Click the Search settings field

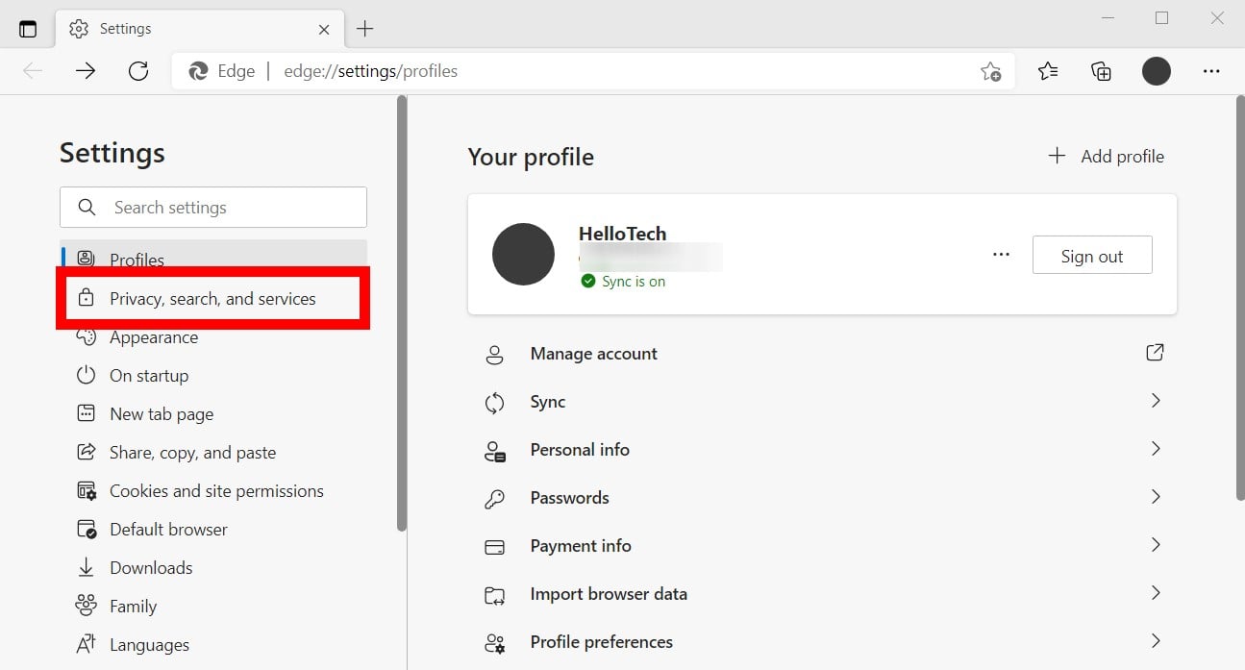pos(213,208)
